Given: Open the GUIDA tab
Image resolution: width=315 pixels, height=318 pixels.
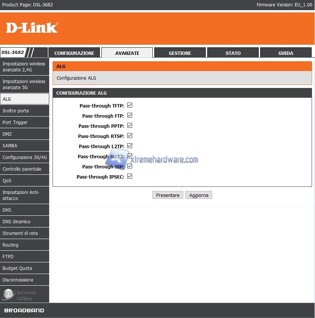Looking at the screenshot, I should coord(286,53).
